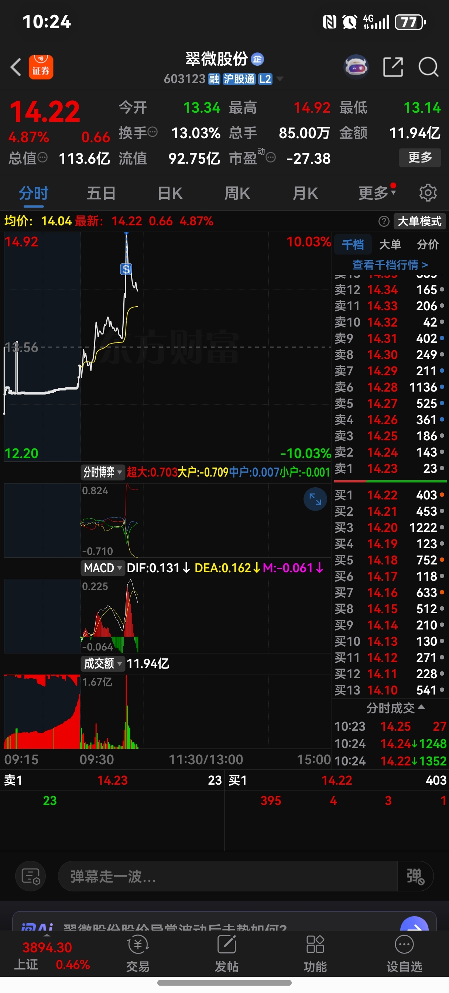
Task: Go back with the left arrow
Action: [16, 67]
